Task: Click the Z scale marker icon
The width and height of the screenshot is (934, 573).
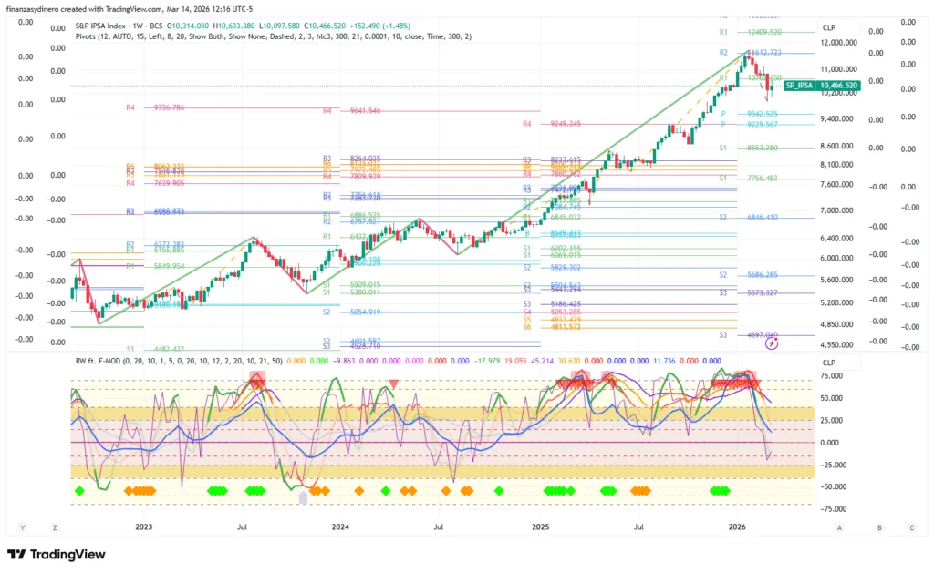Action: [x=55, y=527]
